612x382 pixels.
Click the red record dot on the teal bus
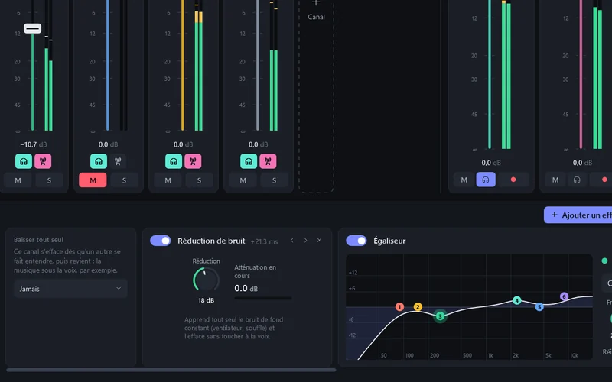click(513, 180)
